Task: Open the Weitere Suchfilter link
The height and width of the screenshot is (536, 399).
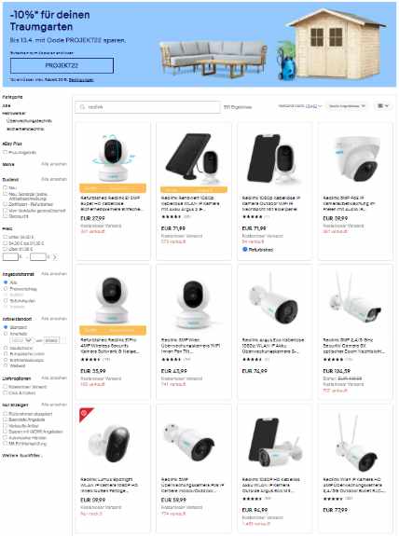Action: pos(22,455)
